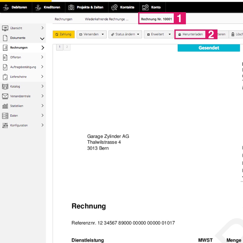Open the Wiederkehrende Rechnunge tab

(107, 19)
